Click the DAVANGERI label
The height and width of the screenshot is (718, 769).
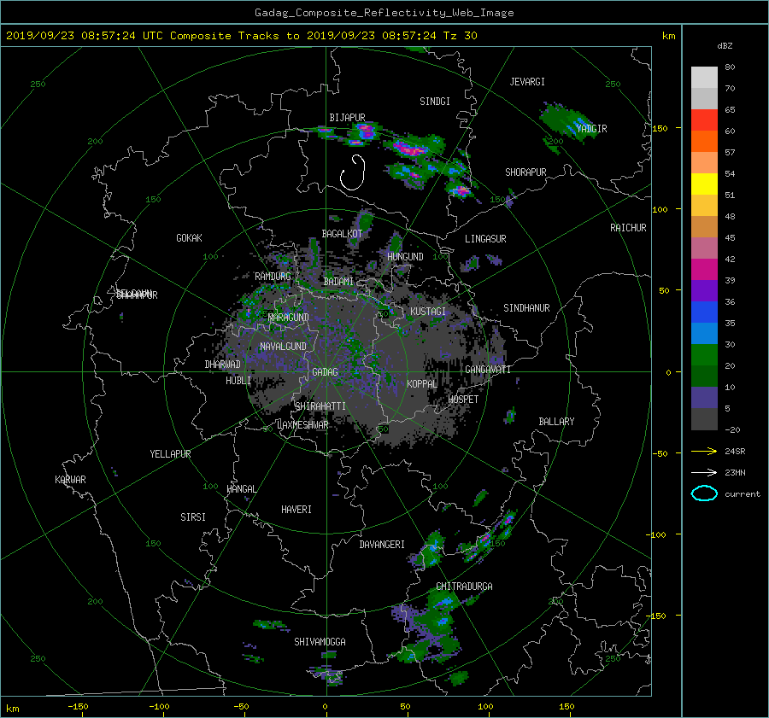pos(382,545)
